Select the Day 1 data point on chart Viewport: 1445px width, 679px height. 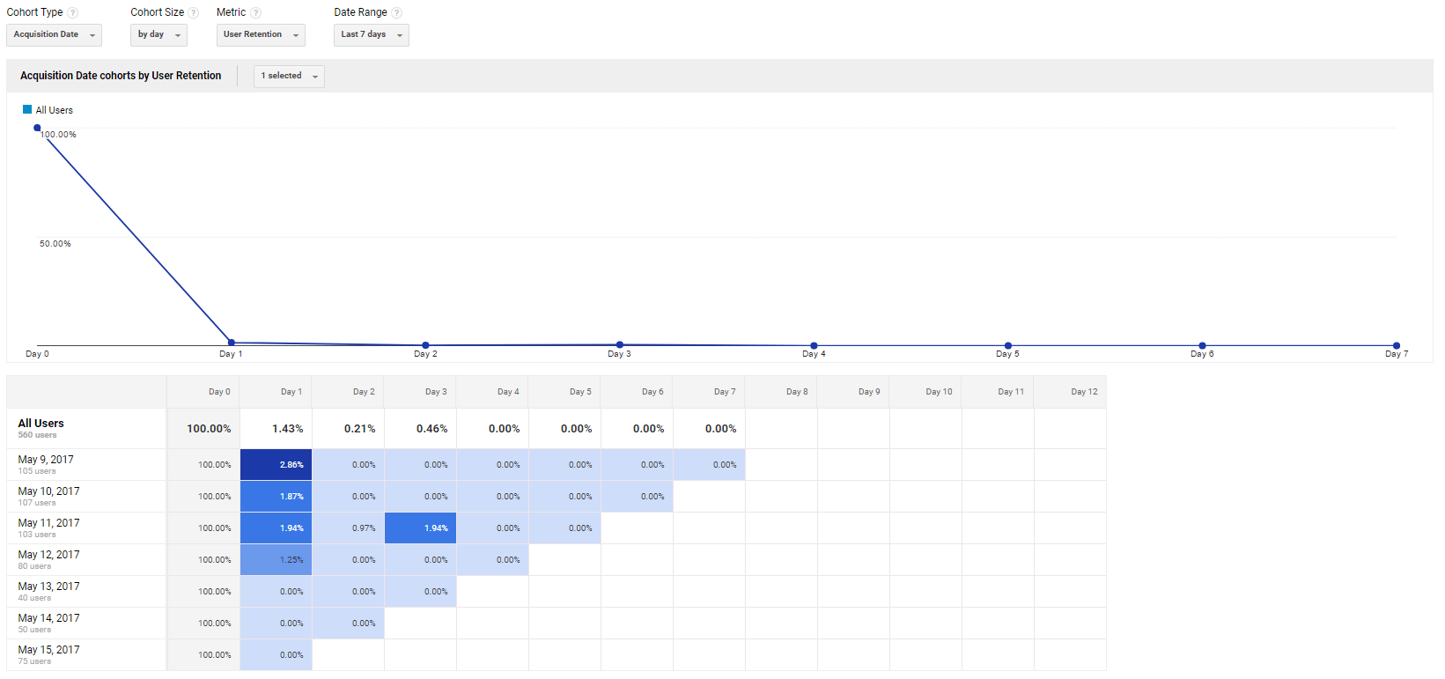[232, 343]
